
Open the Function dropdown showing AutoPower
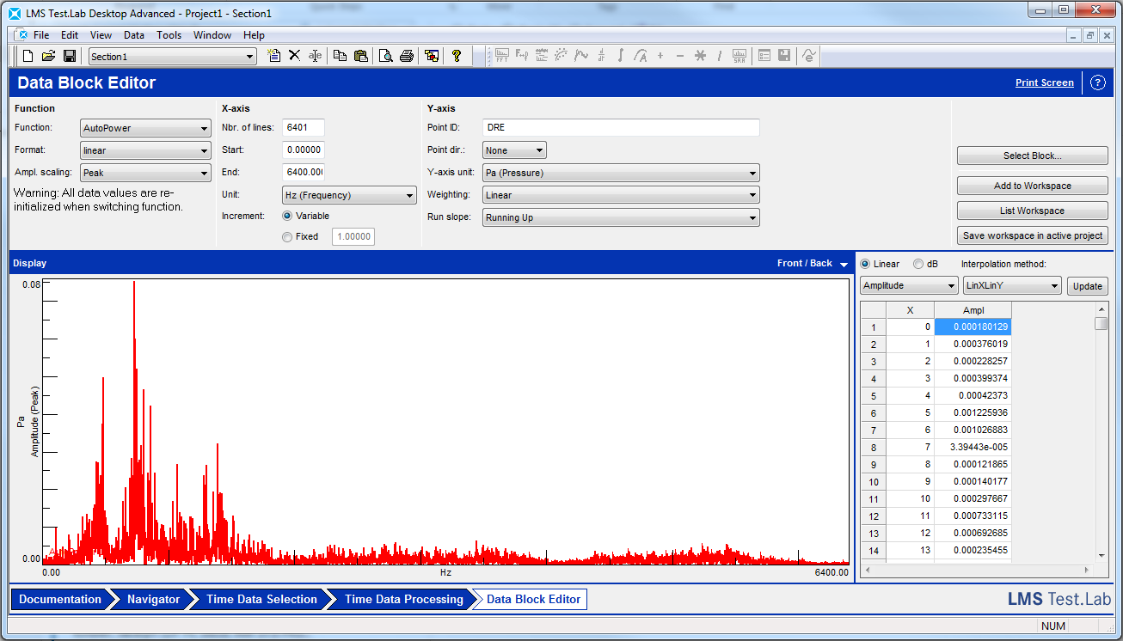[145, 129]
